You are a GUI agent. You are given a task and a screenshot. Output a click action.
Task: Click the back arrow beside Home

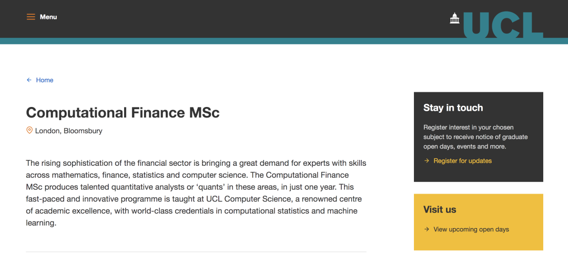(29, 80)
